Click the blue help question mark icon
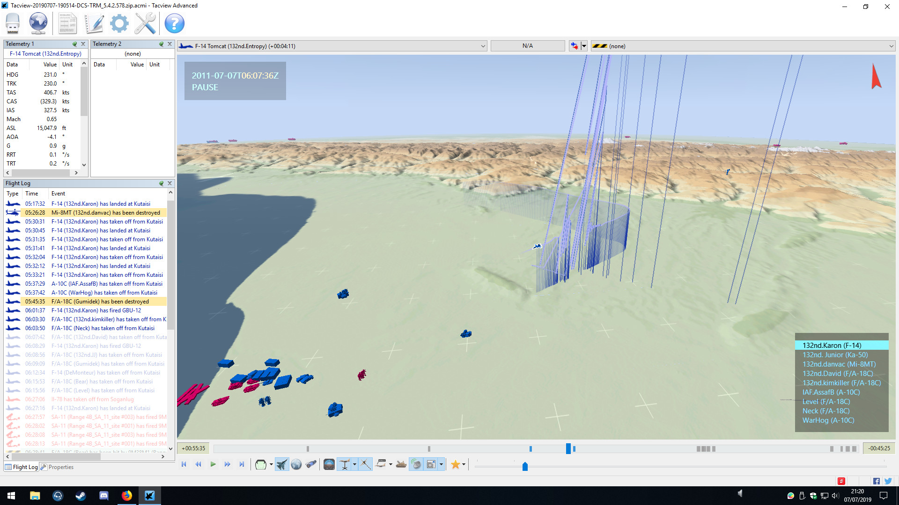This screenshot has height=505, width=899. coord(174,23)
